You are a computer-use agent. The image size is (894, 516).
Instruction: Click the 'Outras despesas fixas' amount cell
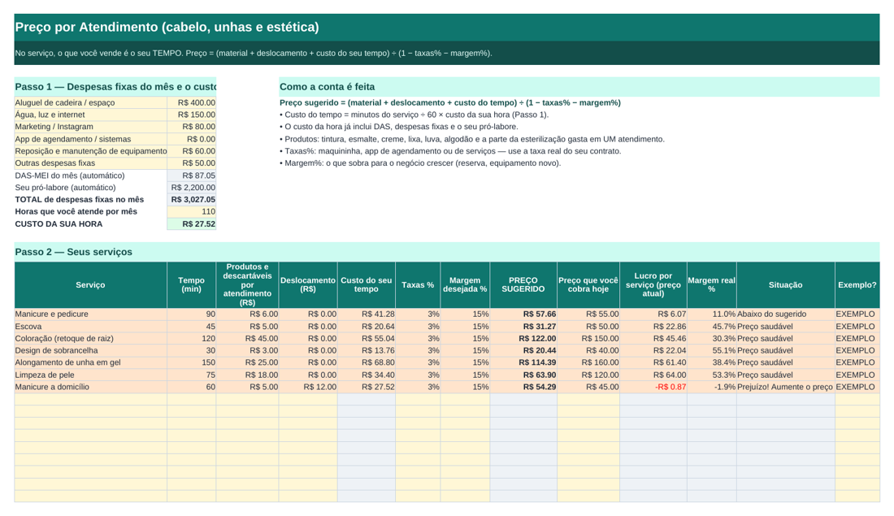192,163
